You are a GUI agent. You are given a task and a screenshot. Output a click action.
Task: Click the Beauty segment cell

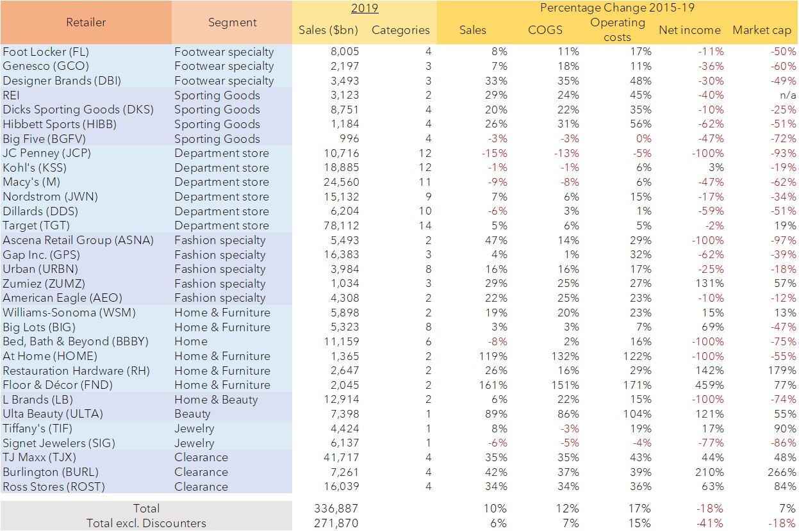[192, 414]
